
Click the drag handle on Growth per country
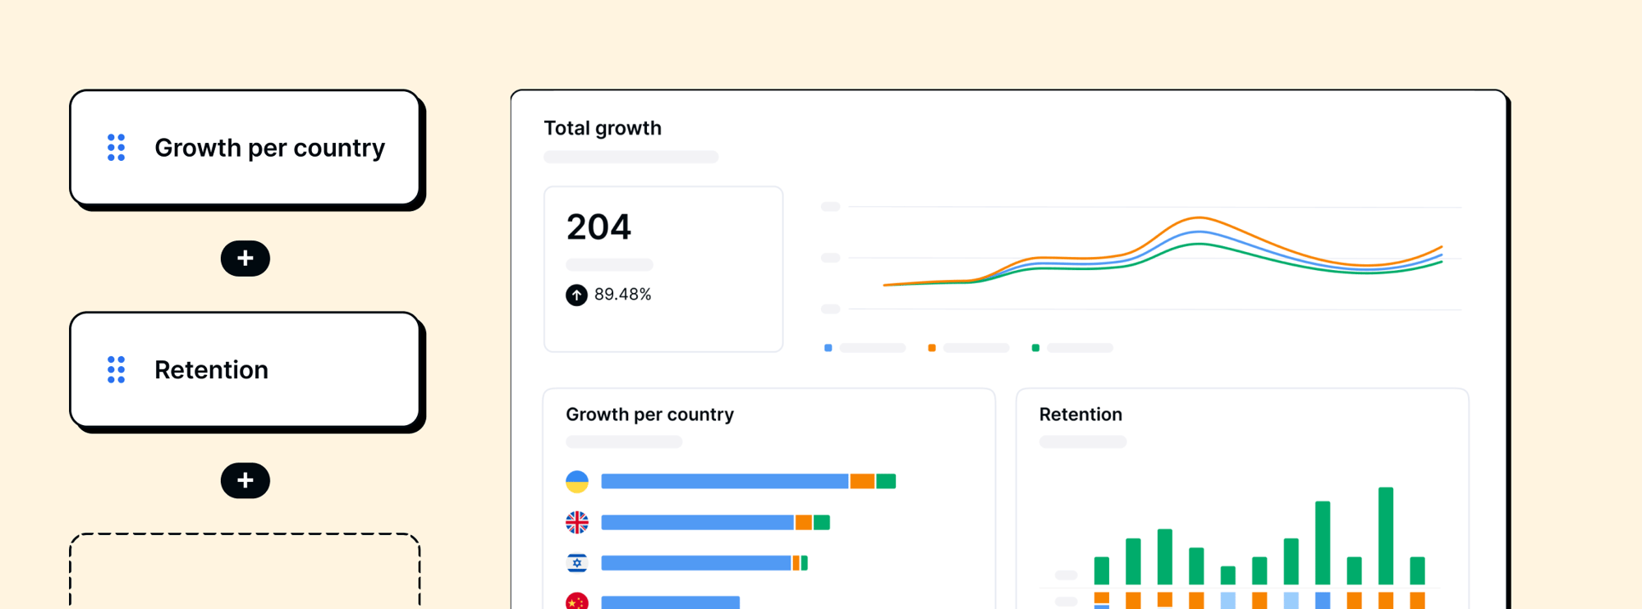click(x=117, y=148)
